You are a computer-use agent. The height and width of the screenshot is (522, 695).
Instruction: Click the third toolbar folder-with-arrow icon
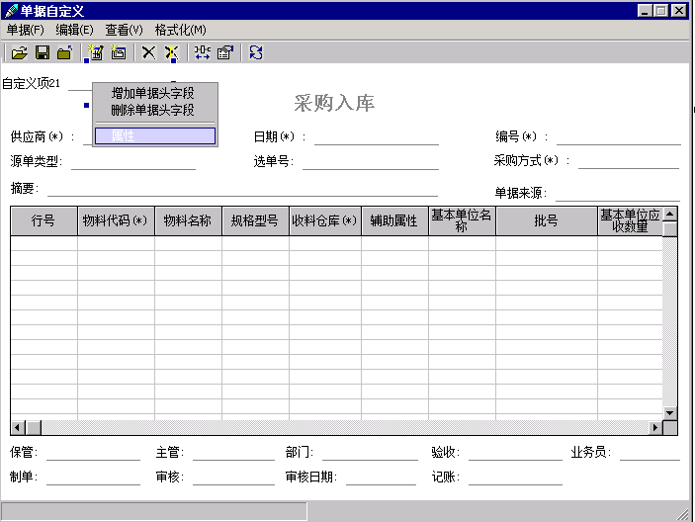[64, 52]
